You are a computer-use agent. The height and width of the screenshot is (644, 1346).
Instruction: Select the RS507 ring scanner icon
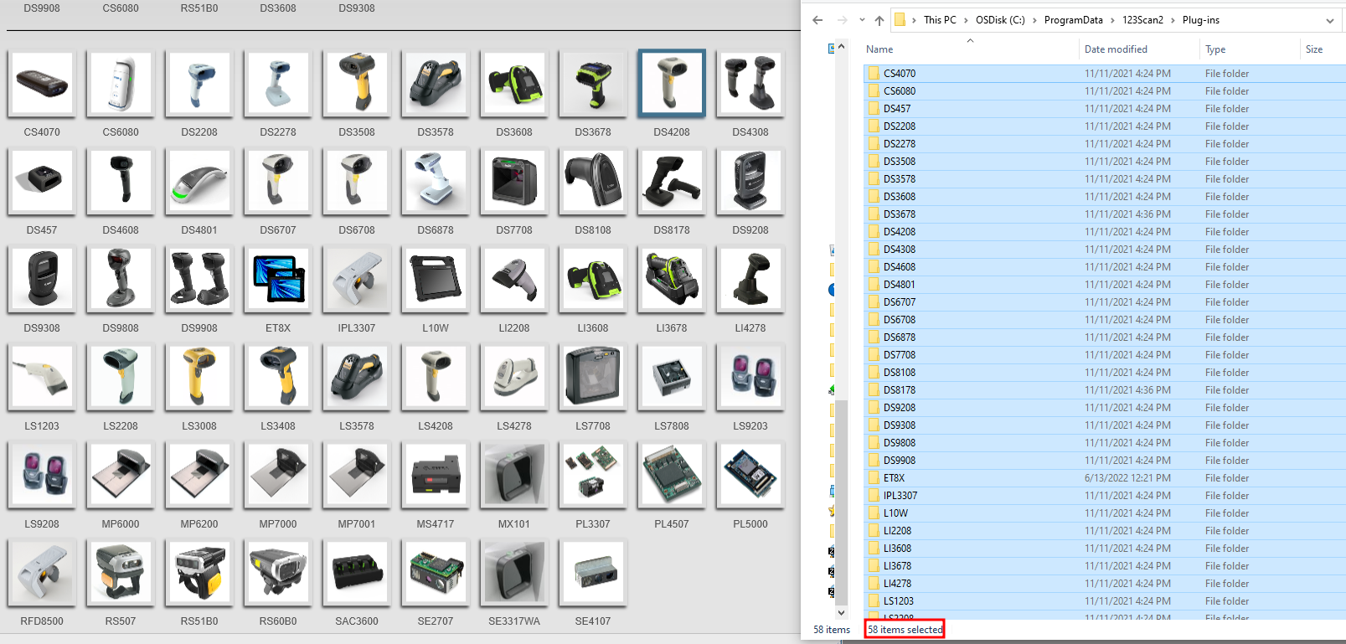(121, 573)
